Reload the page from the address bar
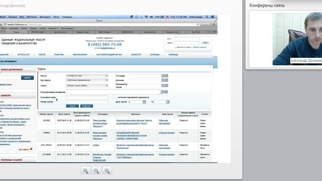The width and height of the screenshot is (322, 181). (198, 25)
